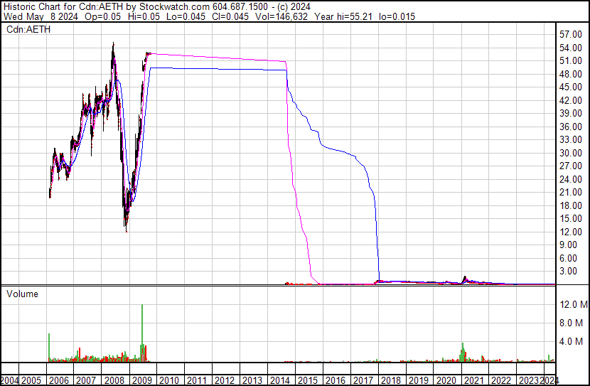Click the 2021 year label on timeline

click(473, 380)
